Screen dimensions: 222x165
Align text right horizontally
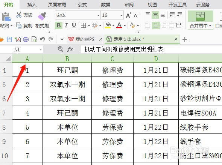[164, 25]
